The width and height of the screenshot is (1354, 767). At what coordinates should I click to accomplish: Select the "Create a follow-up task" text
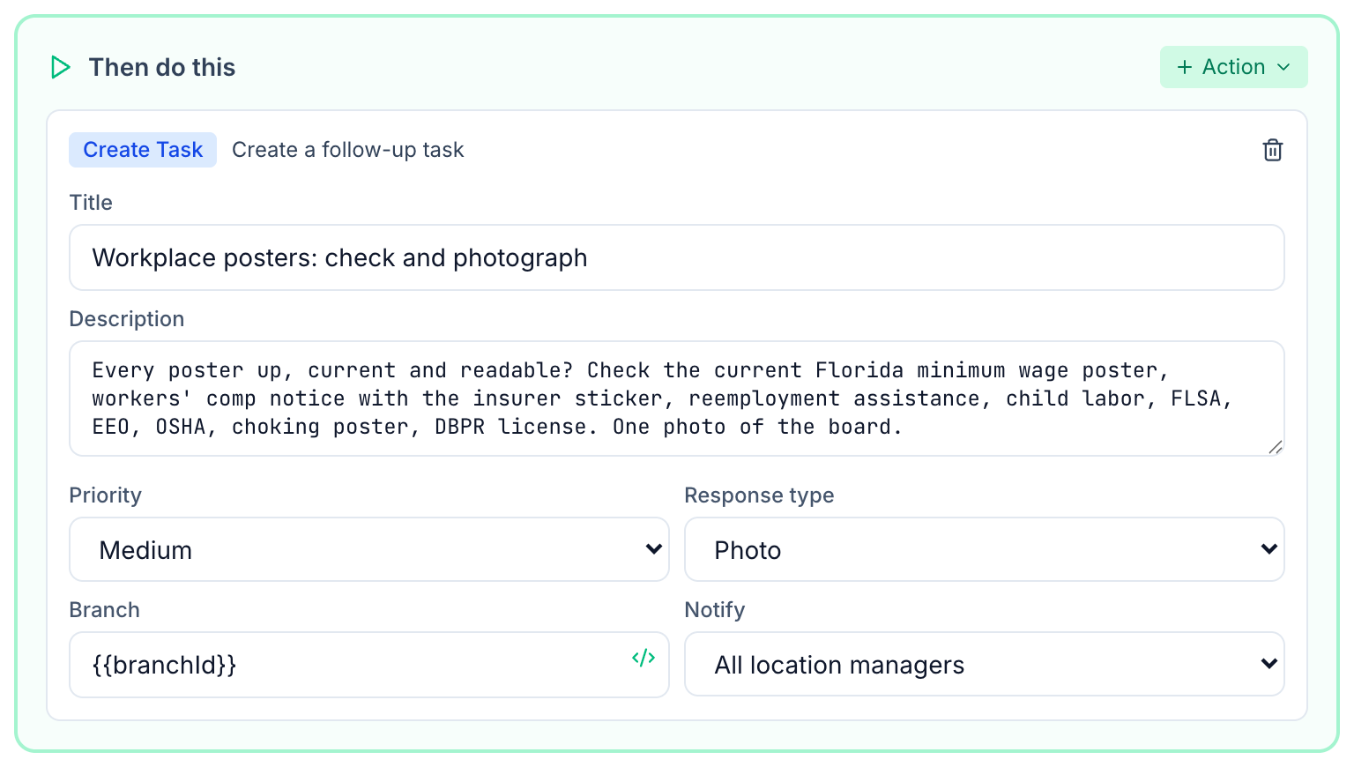pyautogui.click(x=348, y=150)
